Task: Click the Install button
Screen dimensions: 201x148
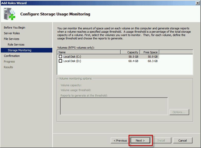Action: (161, 141)
